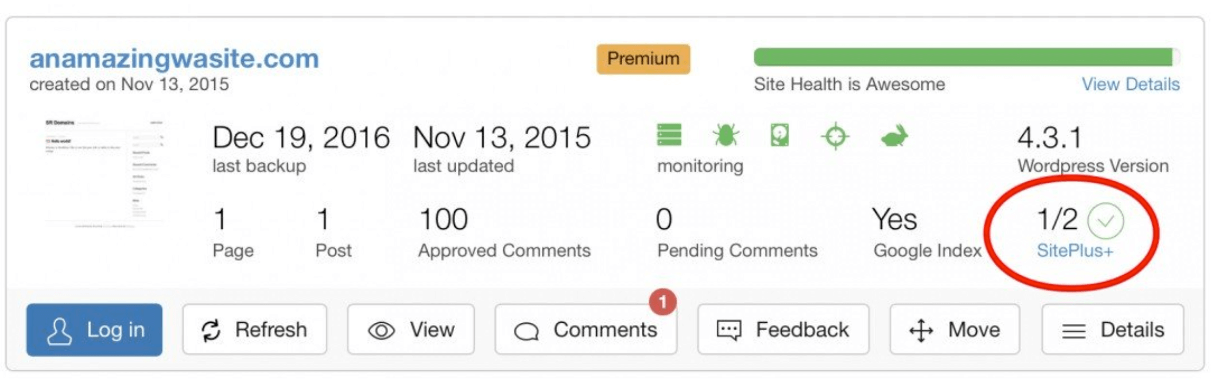
Task: Open the Feedback button
Action: click(x=783, y=330)
